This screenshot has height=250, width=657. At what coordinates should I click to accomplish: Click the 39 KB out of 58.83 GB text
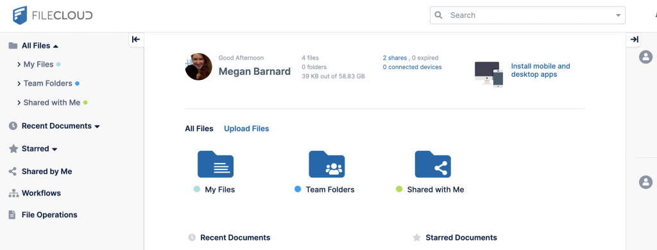[x=334, y=76]
